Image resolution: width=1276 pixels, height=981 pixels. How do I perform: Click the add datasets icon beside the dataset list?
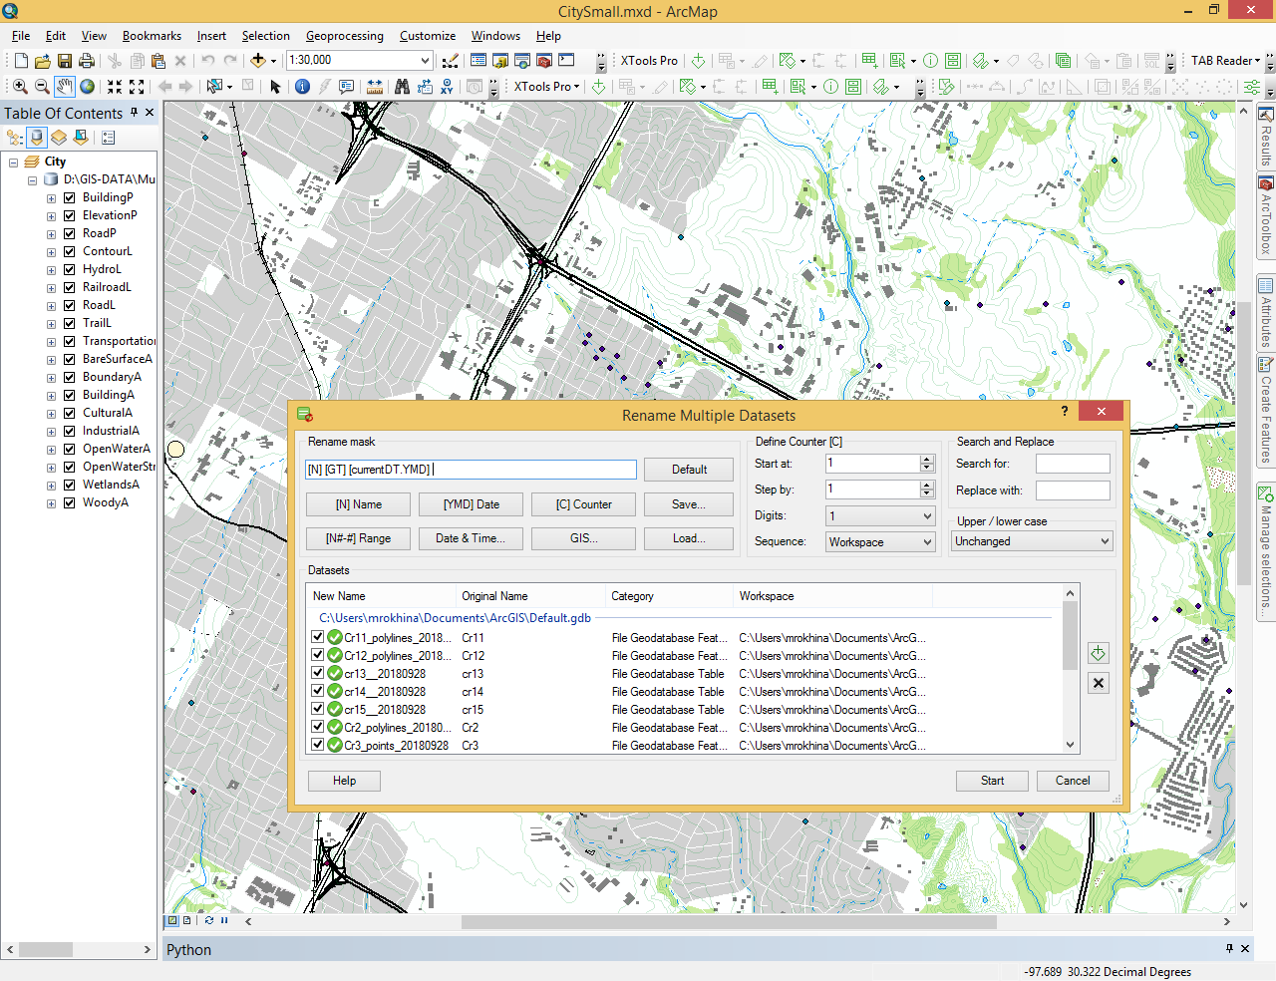pos(1098,654)
